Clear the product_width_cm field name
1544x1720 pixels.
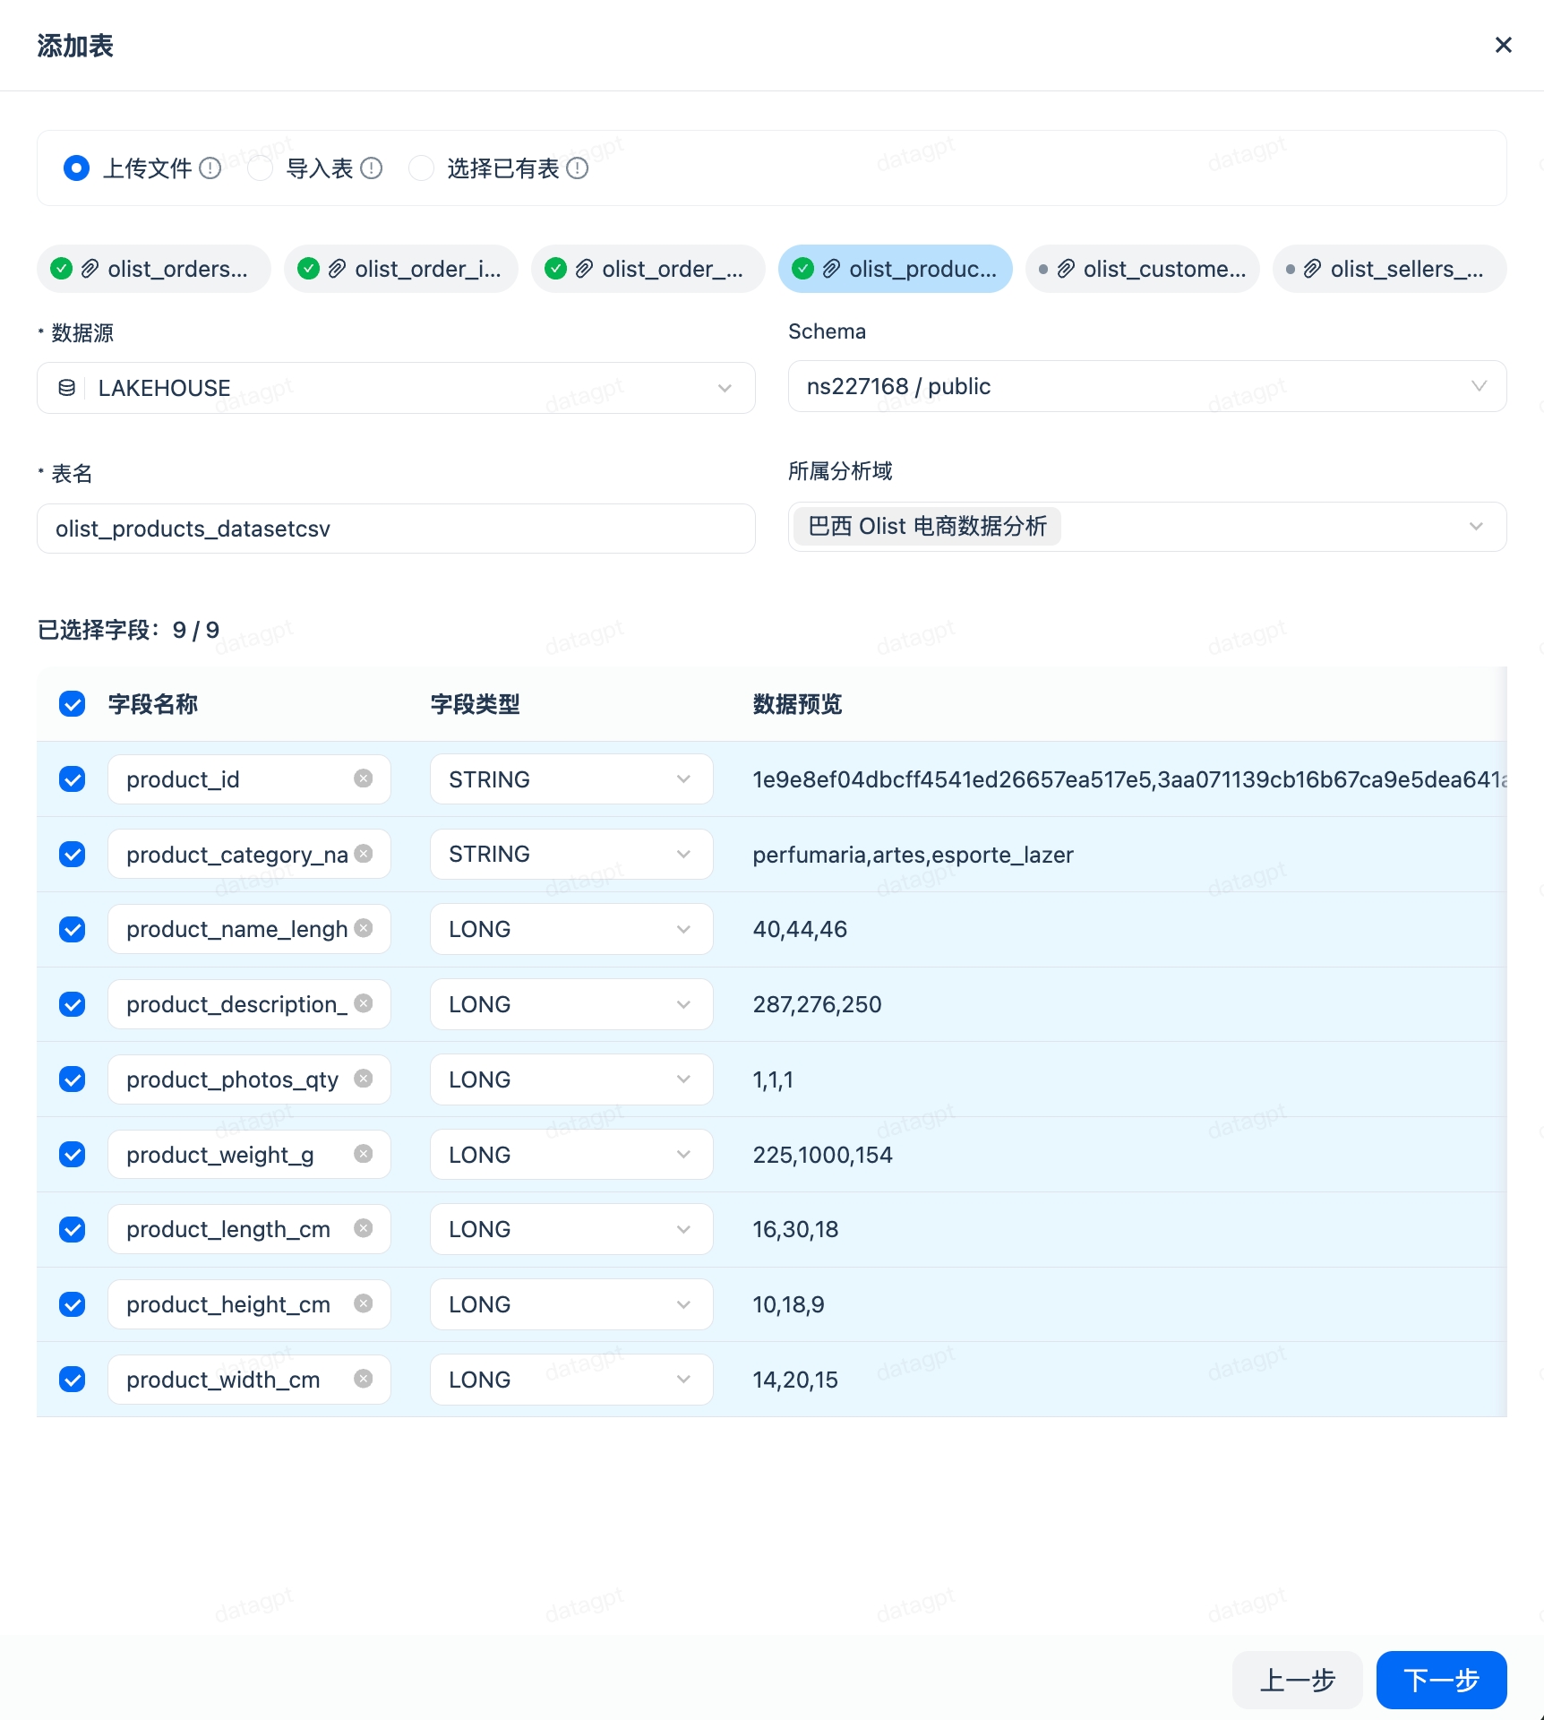[x=363, y=1379]
